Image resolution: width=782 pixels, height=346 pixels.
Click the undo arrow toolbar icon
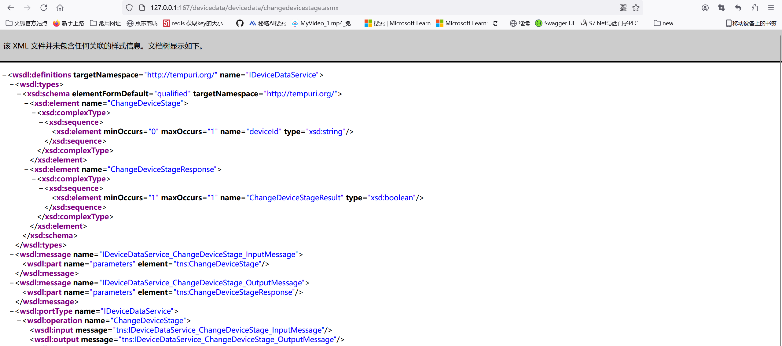point(738,8)
